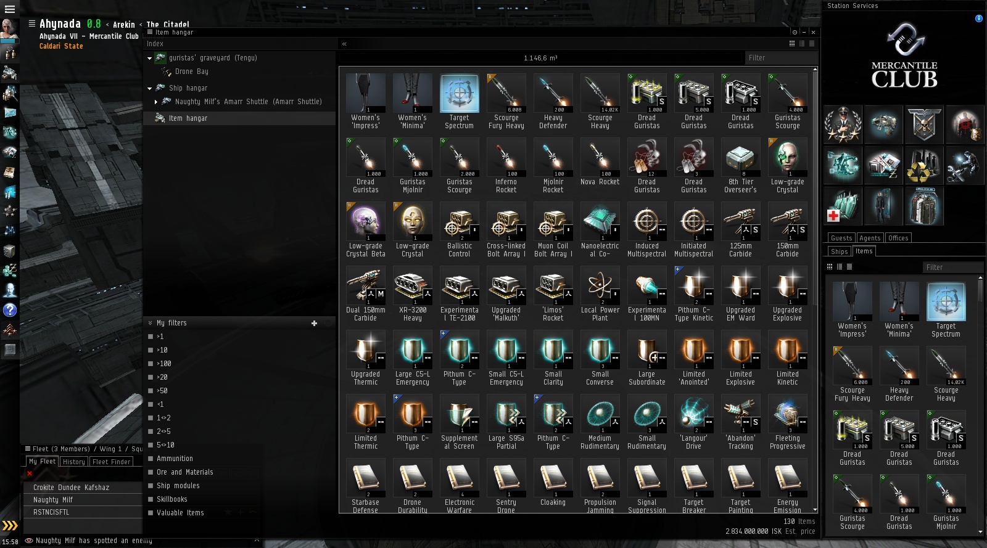Switch to the Agents tab
Viewport: 987px width, 548px height.
(x=870, y=238)
